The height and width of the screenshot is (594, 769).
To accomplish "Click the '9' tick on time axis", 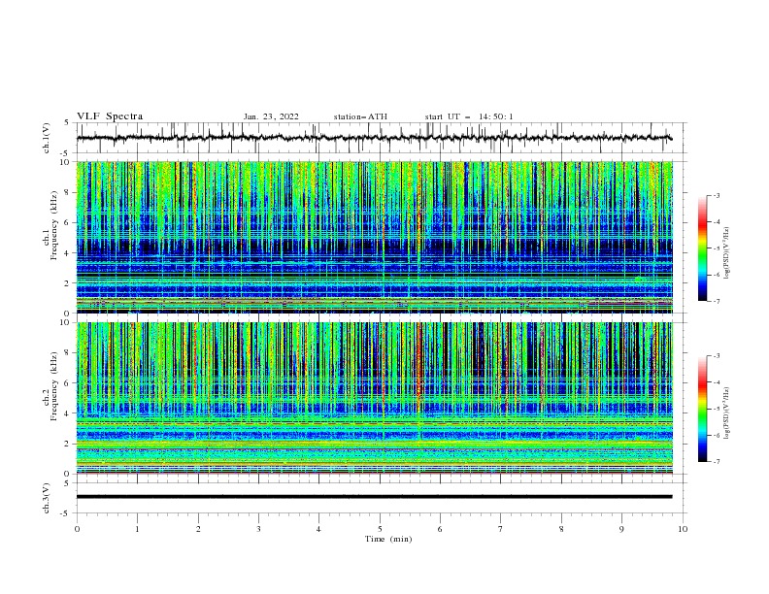I will (x=621, y=529).
